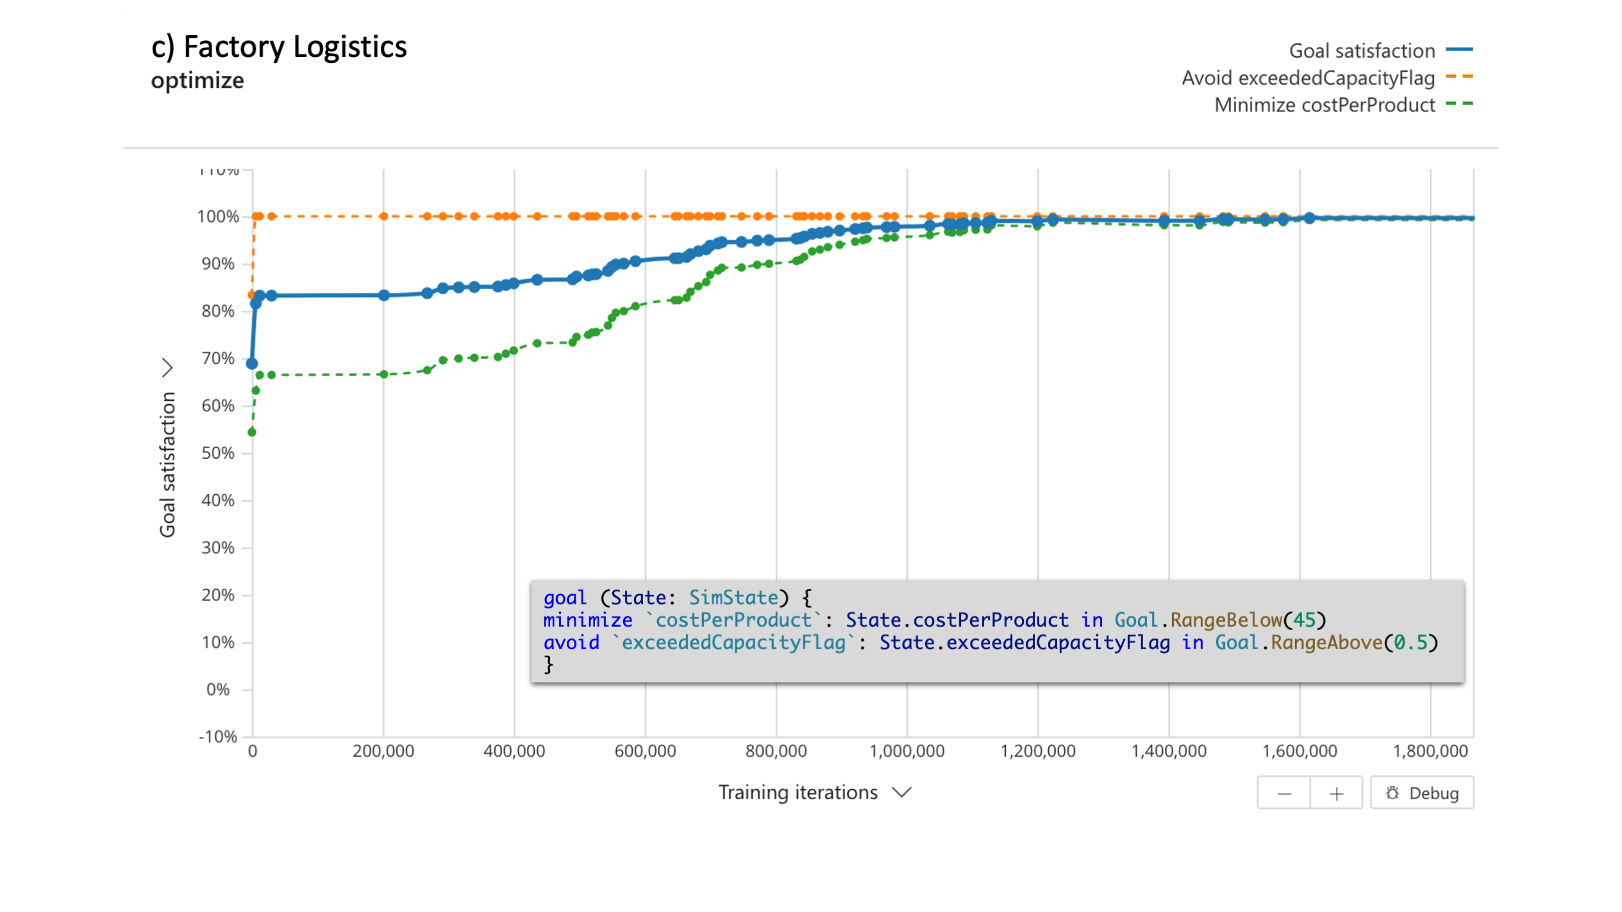The width and height of the screenshot is (1622, 912).
Task: Click the zoom in plus button
Action: (1337, 793)
